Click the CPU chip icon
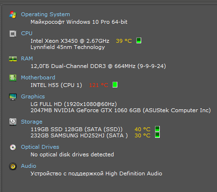The height and width of the screenshot is (192, 217). tap(13, 34)
